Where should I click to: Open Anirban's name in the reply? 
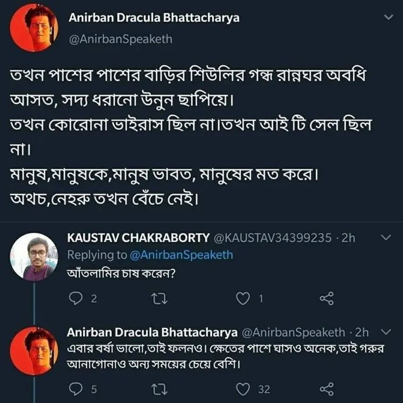[152, 332]
